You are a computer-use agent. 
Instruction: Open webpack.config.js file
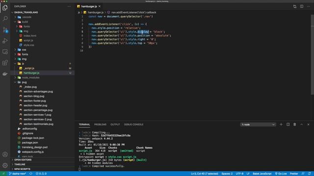tap(33, 152)
